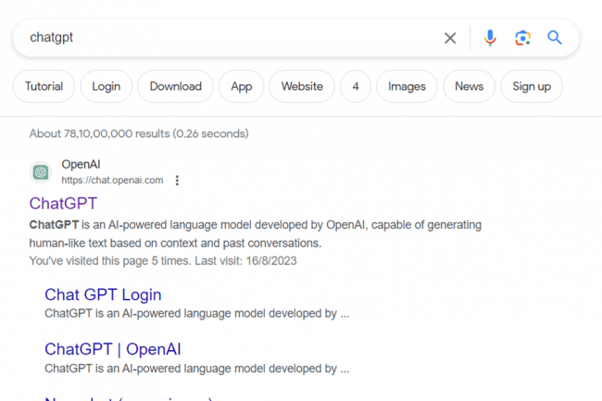Select the Login filter chip
The height and width of the screenshot is (401, 602).
tap(106, 87)
